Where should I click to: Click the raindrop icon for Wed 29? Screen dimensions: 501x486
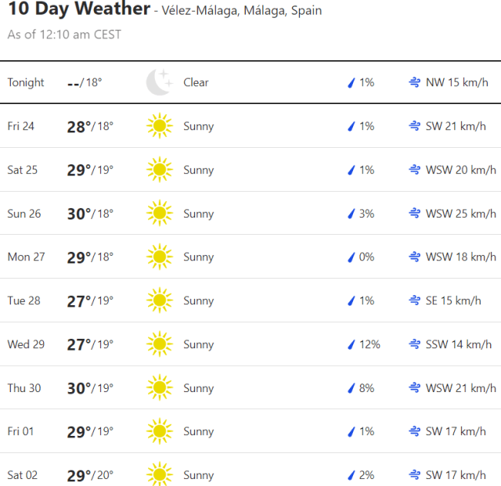[x=351, y=344]
